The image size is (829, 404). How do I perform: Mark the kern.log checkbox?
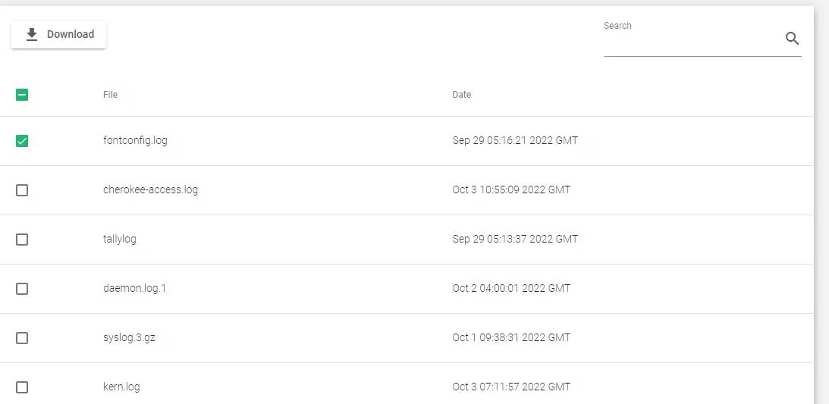tap(22, 387)
